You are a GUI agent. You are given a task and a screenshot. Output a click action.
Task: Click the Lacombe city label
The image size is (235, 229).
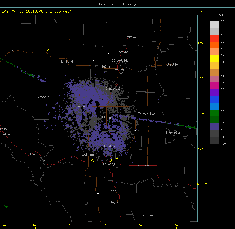click(x=123, y=52)
